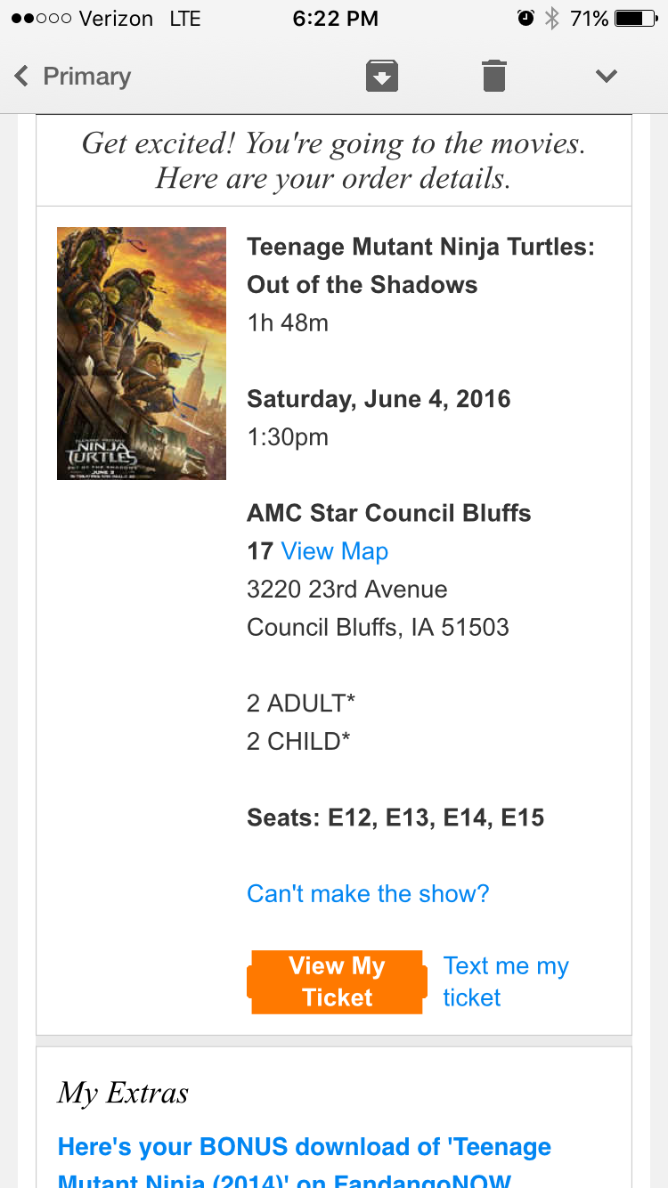The height and width of the screenshot is (1188, 668).
Task: Open the View Map link
Action: (335, 551)
